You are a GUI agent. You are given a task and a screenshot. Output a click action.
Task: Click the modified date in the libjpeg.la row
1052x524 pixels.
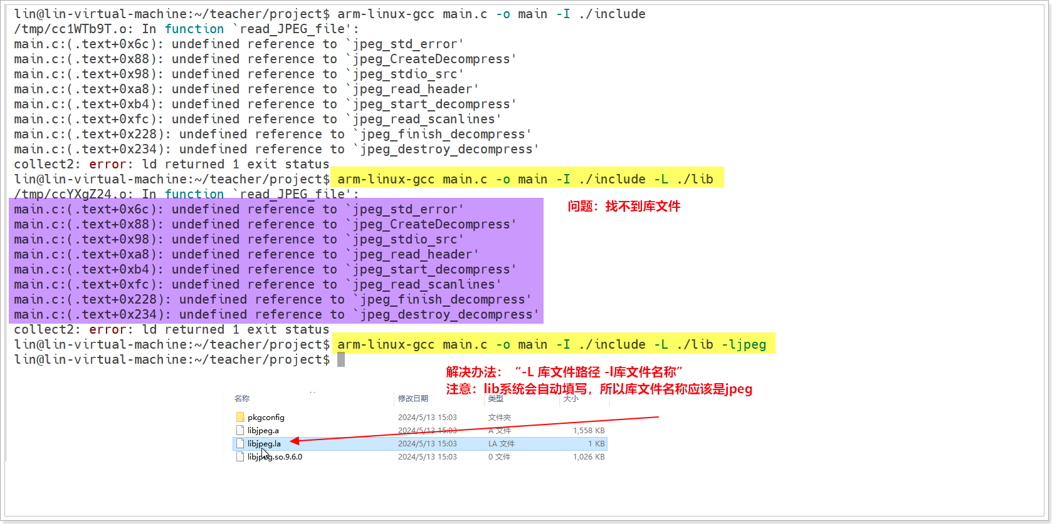pyautogui.click(x=428, y=443)
